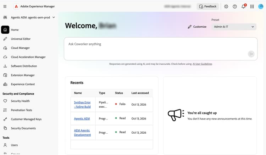
Task: Click the Pipeli... exec... type cell
Action: (x=103, y=105)
